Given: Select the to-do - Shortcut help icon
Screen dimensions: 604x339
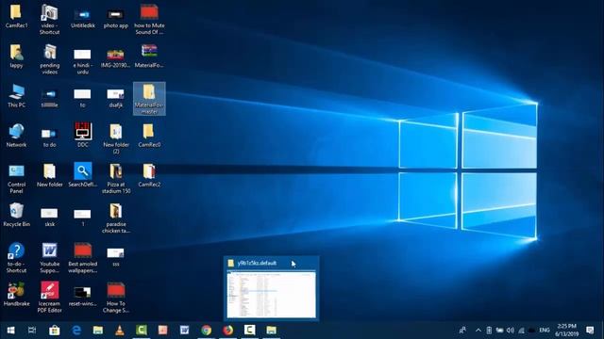Looking at the screenshot, I should tap(16, 257).
